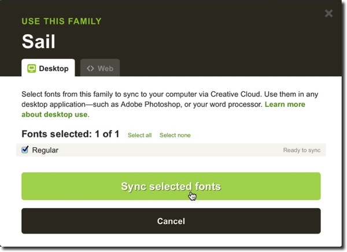Sync selected fonts with the green button

171,186
